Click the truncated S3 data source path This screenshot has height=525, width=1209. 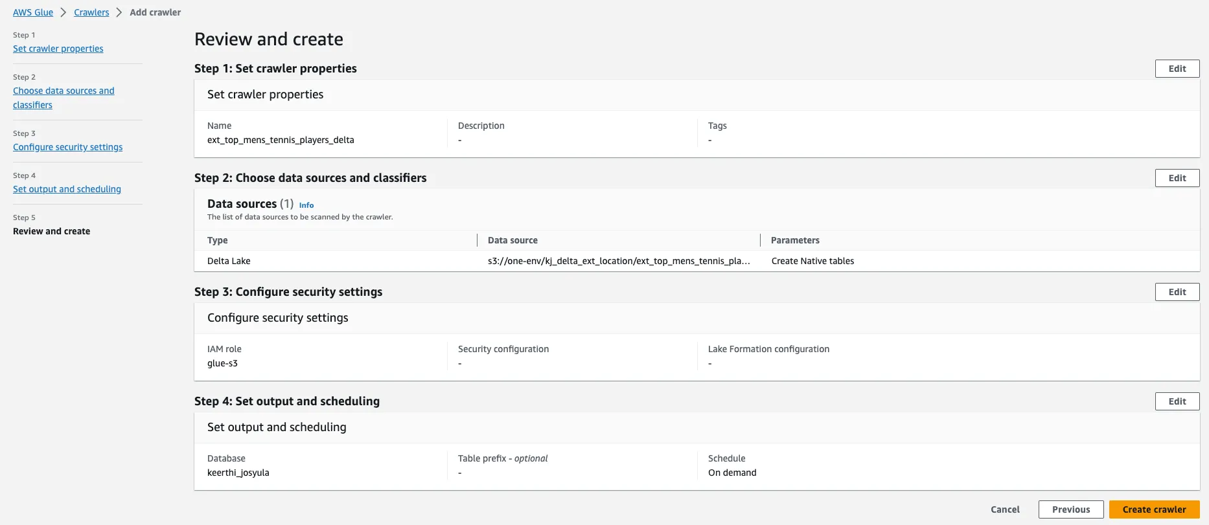coord(618,261)
